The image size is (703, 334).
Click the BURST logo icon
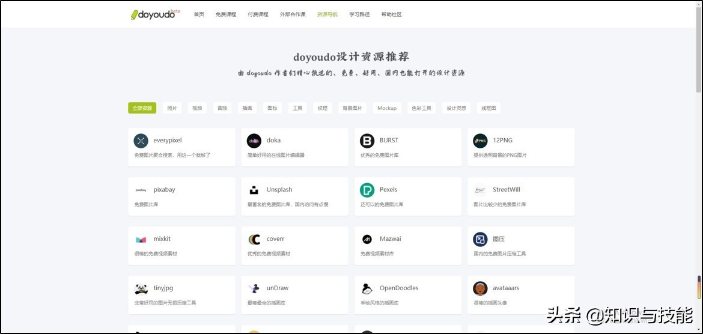[367, 141]
